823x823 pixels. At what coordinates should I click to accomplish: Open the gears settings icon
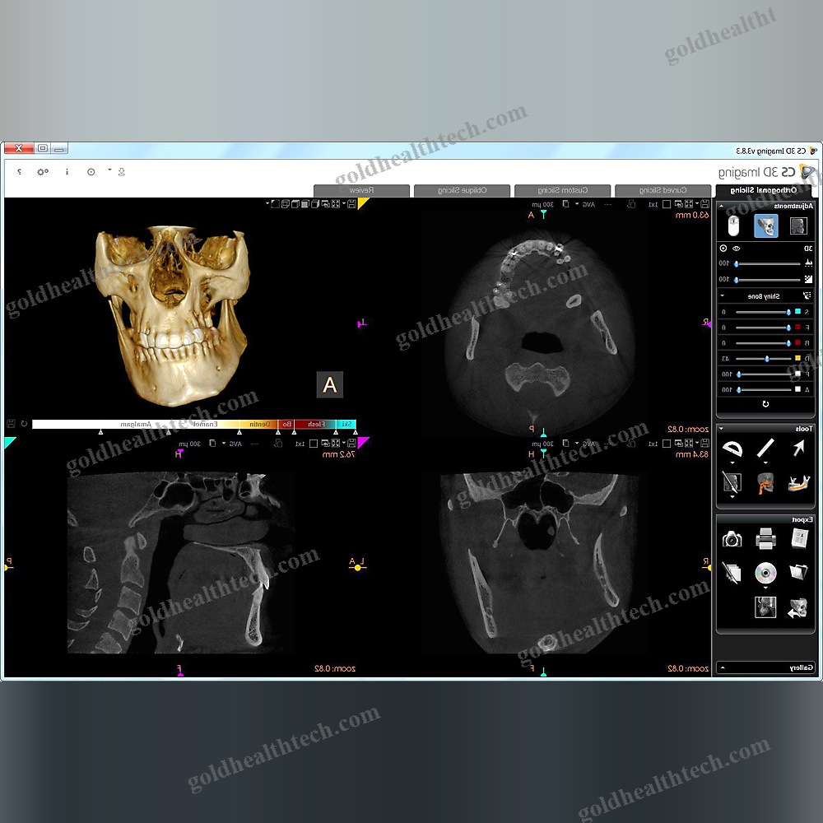click(43, 172)
